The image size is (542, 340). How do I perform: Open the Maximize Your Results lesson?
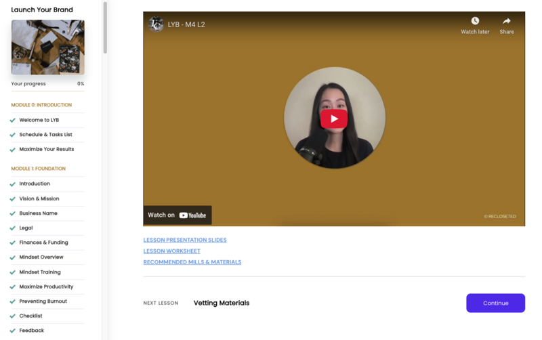tap(47, 149)
